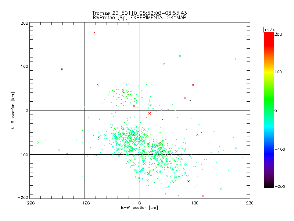This screenshot has height=221, width=294.
Task: Click the 0 tick label on the N-S axis
Action: 27,110
